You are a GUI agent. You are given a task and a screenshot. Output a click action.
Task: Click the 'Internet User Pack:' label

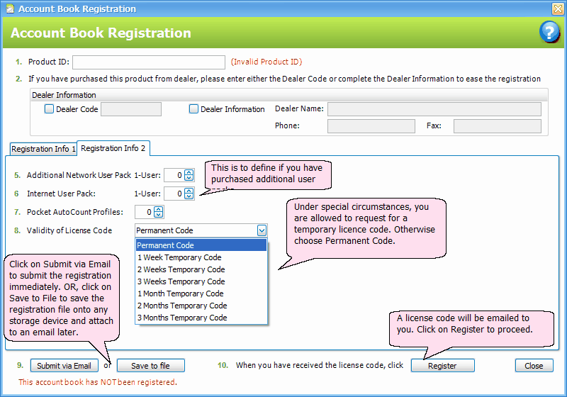(x=61, y=194)
